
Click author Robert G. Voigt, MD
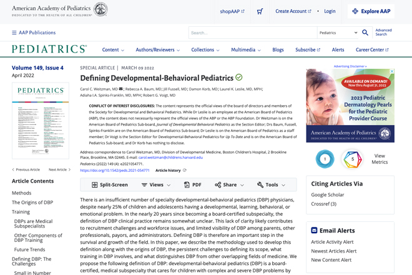point(159,95)
